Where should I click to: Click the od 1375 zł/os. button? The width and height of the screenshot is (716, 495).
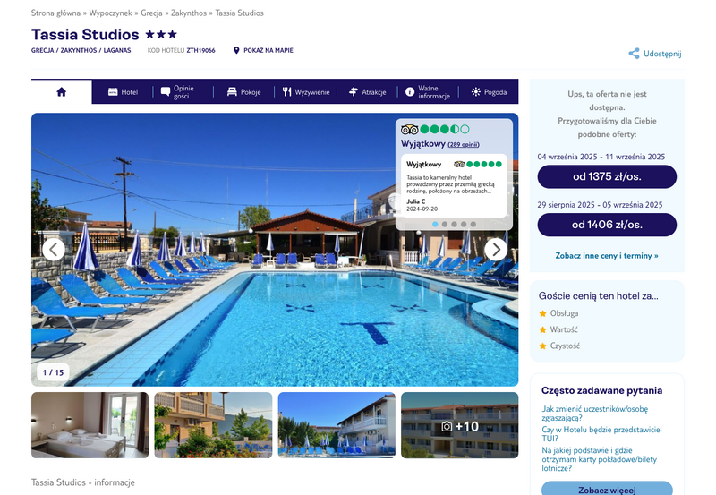[x=607, y=176]
